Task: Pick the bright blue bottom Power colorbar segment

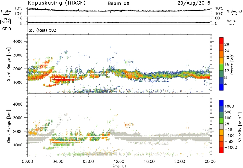Action: click(221, 87)
